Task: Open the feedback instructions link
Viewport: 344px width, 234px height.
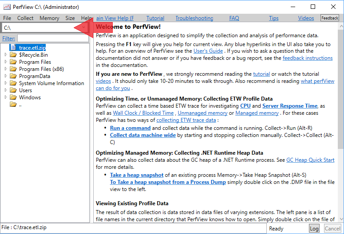Action: [x=308, y=58]
